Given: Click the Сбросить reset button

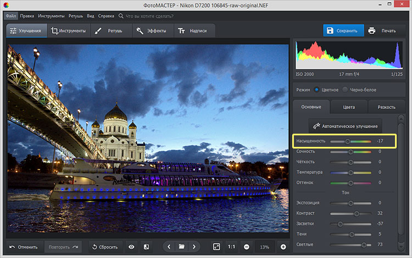Looking at the screenshot, I should [104, 247].
